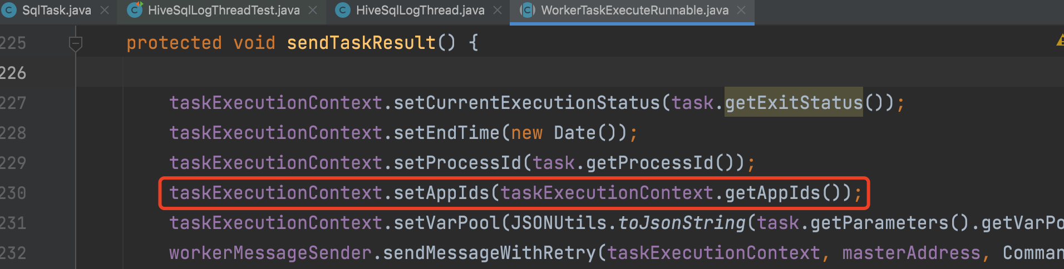Click setEndTime on line 228
The image size is (1064, 269).
[x=447, y=133]
